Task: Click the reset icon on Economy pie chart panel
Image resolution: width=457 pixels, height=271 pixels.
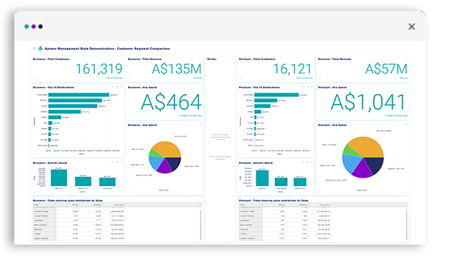Action: 201,125
